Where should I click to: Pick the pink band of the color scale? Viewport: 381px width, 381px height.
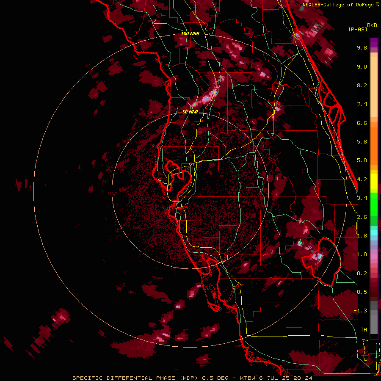coord(374,256)
